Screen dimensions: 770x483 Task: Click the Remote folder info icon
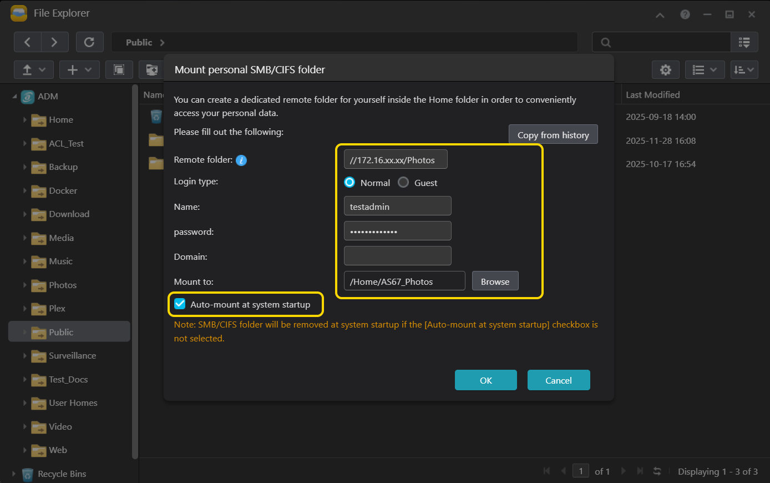241,160
